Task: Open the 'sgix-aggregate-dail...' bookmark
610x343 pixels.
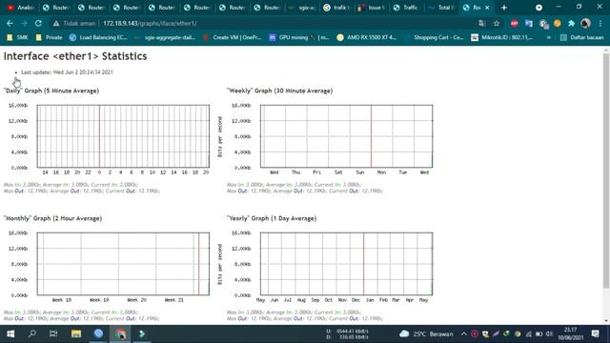Action: (165, 37)
